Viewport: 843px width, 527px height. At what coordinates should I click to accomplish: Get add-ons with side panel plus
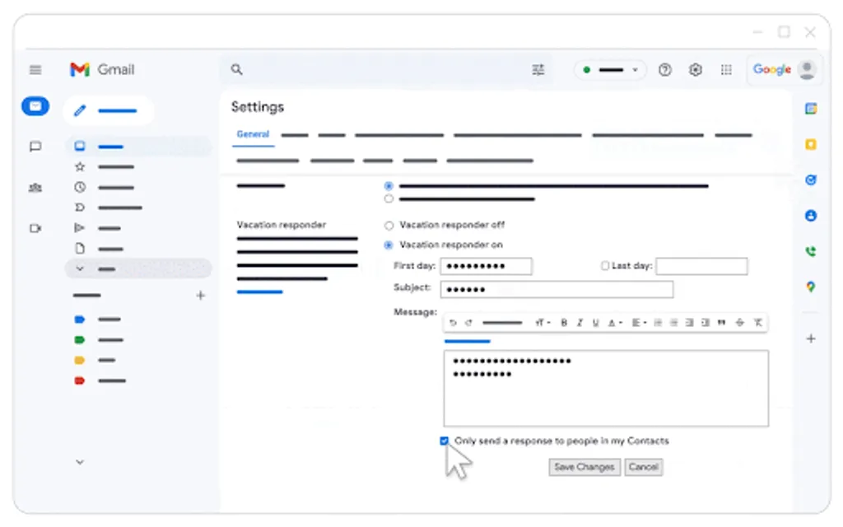811,338
